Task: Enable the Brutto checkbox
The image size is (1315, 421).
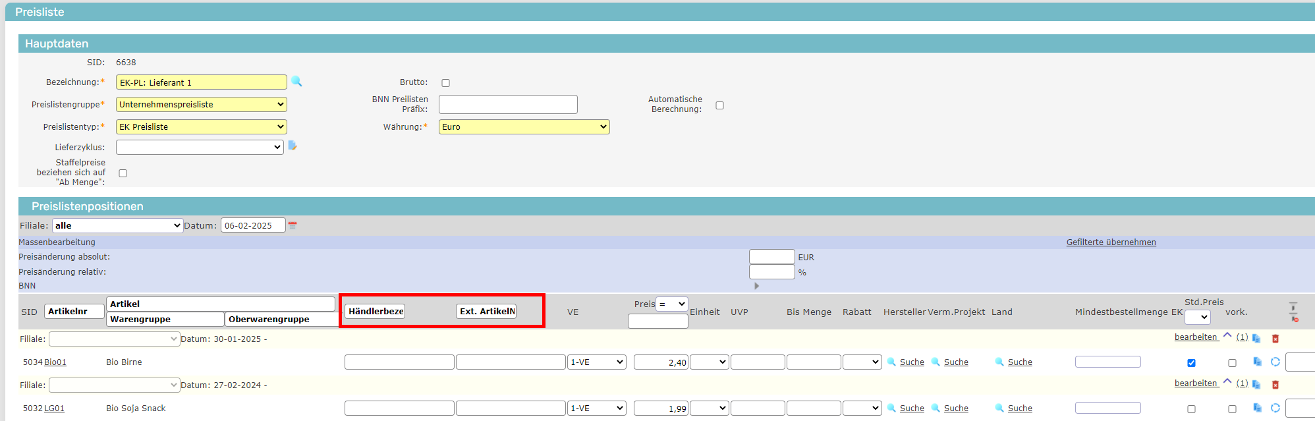Action: coord(445,83)
